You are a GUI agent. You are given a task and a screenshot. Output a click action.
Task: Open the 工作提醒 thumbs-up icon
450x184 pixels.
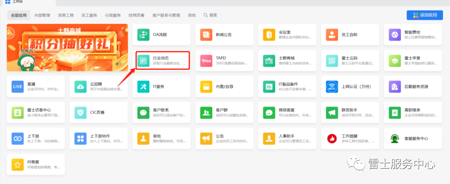[x=332, y=139]
